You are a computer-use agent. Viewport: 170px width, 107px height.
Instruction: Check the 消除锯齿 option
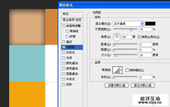127,70
